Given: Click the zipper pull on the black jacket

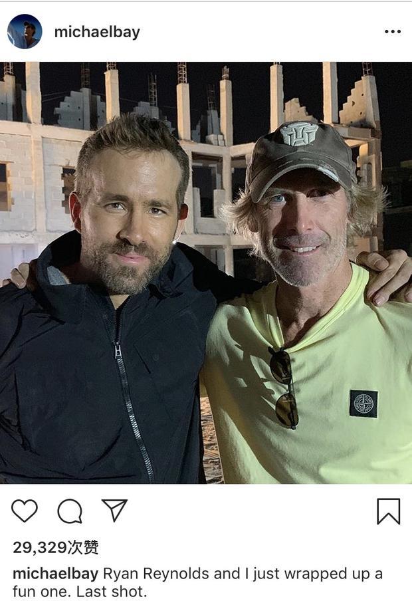Looking at the screenshot, I should click(118, 351).
